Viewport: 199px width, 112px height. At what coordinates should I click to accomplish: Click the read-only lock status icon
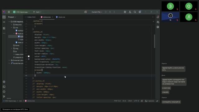pos(157,101)
